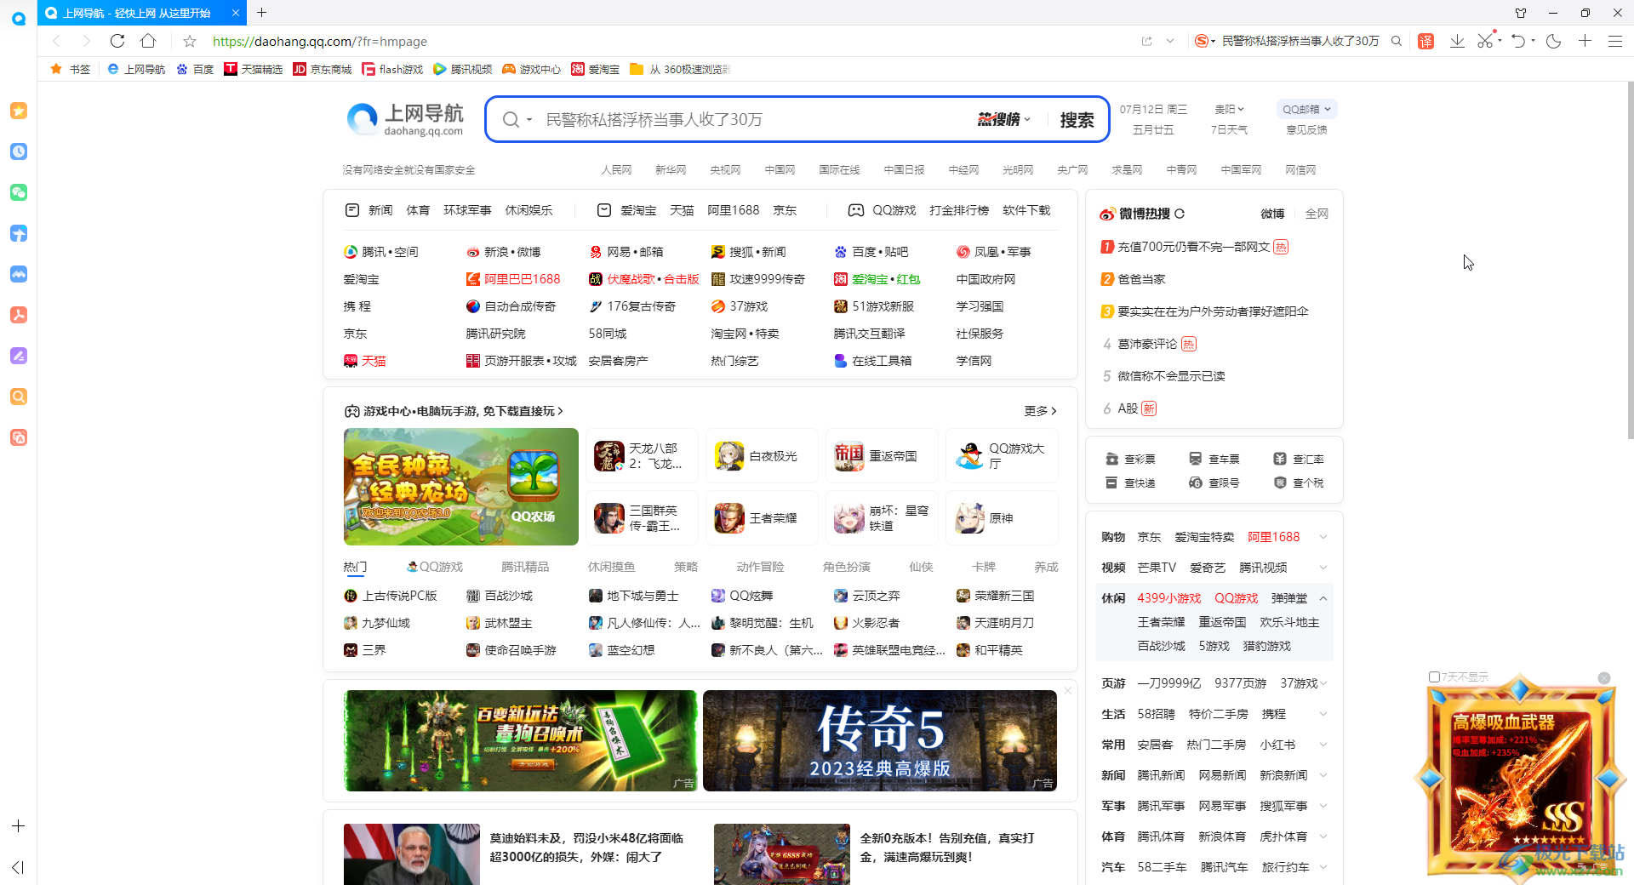Open a new tab with plus button
The image size is (1634, 885).
coord(262,13)
